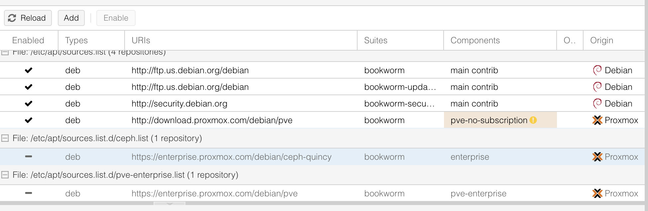Screen dimensions: 648x211
Task: Collapse the pve-enterprise.list file group
Action: (5, 175)
